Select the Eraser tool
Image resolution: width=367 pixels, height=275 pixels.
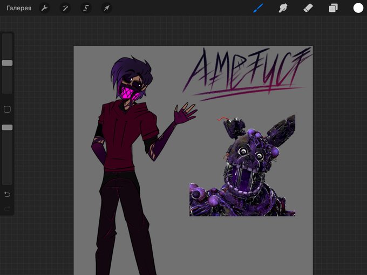tap(308, 8)
